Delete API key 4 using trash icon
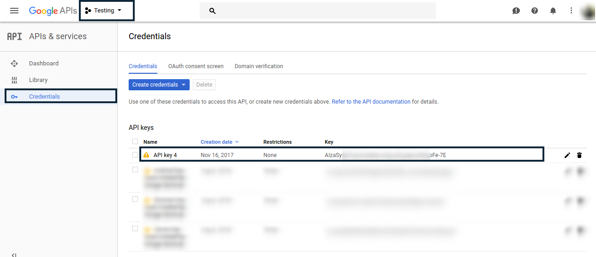The image size is (596, 257). (x=579, y=155)
